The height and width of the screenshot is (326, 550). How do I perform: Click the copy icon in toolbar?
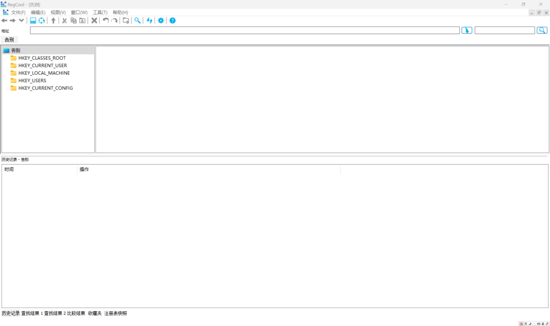point(74,21)
